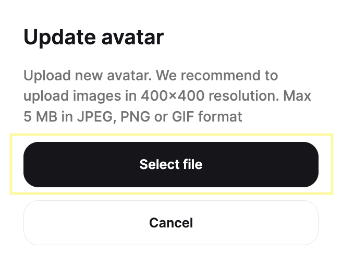Dismiss dialog with the Cancel button
Image resolution: width=342 pixels, height=265 pixels.
171,223
